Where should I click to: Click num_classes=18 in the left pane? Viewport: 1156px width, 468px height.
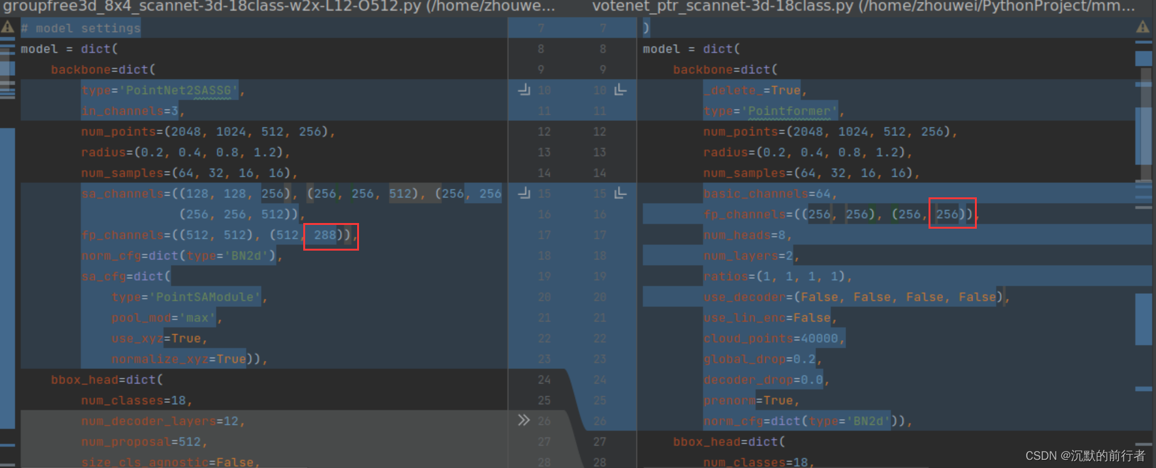[137, 400]
